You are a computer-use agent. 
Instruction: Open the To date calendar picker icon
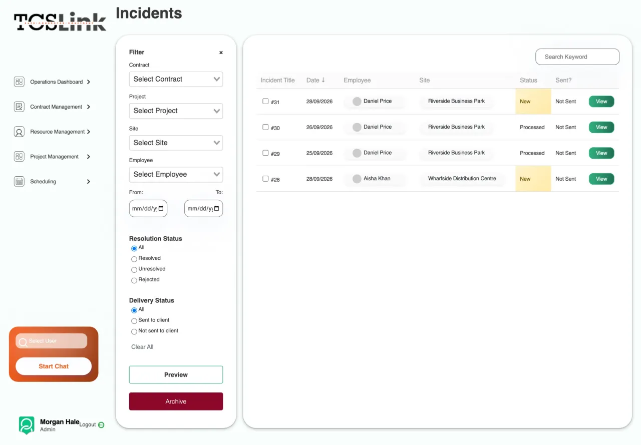coord(216,209)
